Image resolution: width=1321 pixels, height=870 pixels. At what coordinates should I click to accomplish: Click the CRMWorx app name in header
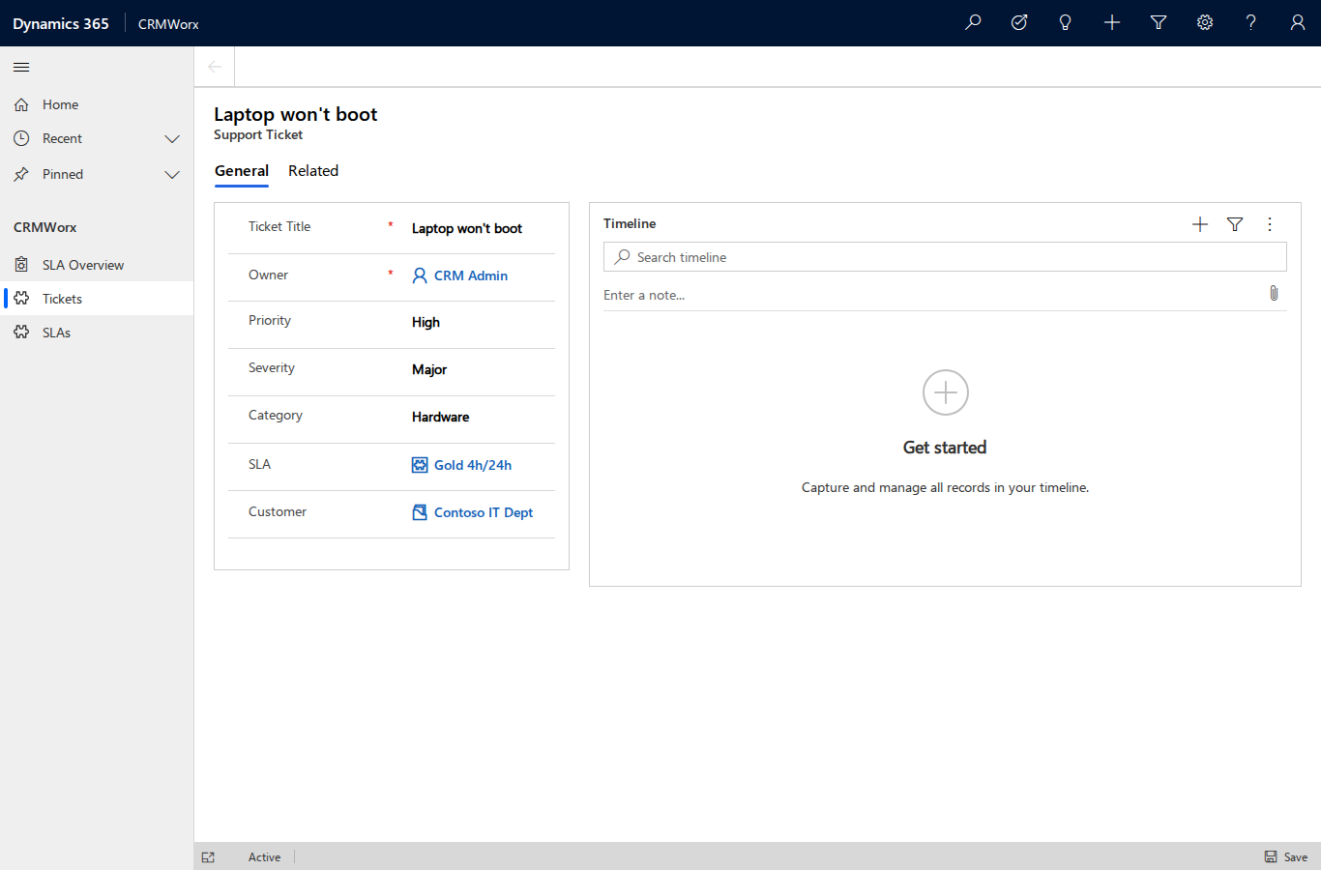pyautogui.click(x=168, y=24)
